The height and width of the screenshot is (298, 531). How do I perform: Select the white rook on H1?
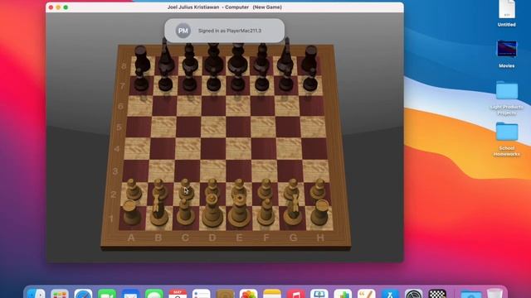coord(320,213)
